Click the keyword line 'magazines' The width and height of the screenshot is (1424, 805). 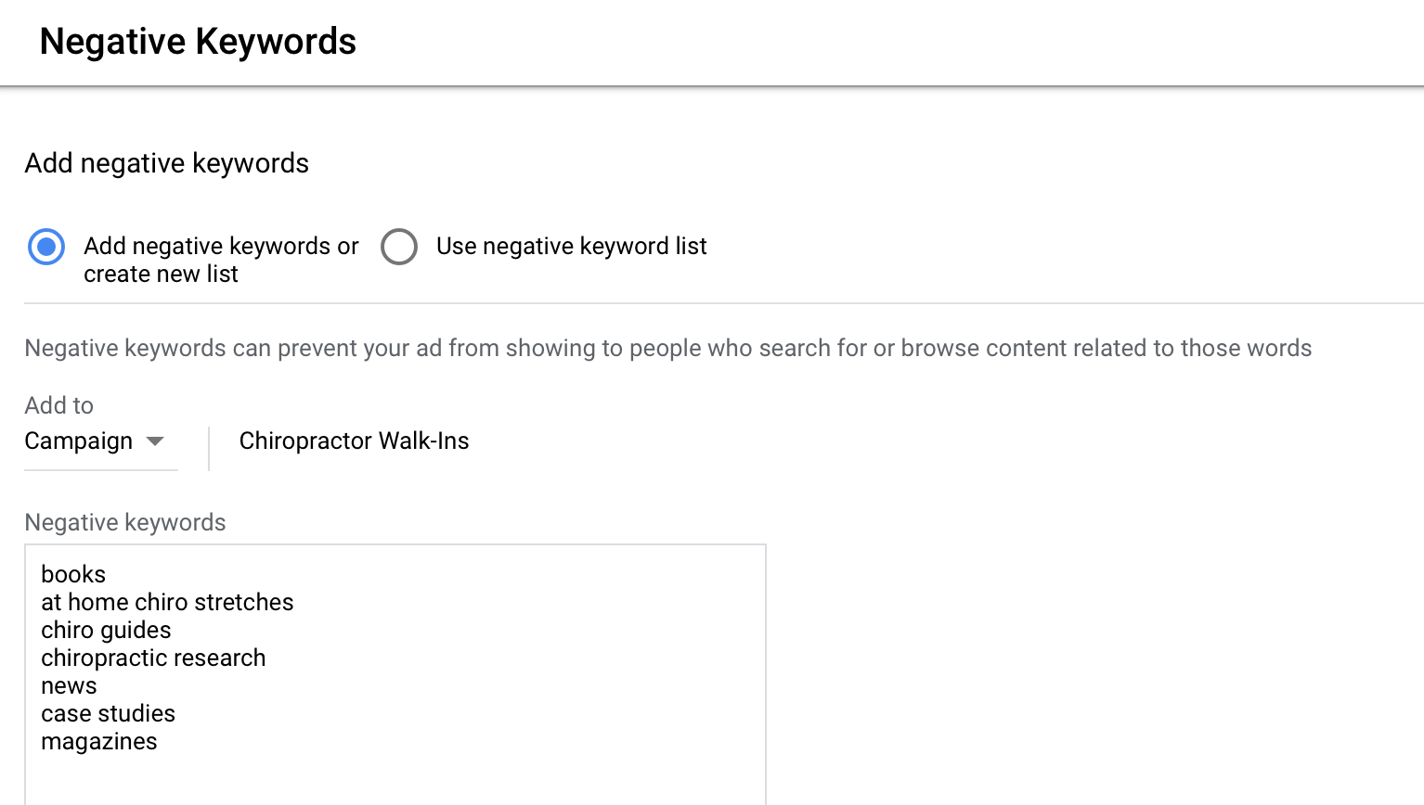tap(98, 741)
